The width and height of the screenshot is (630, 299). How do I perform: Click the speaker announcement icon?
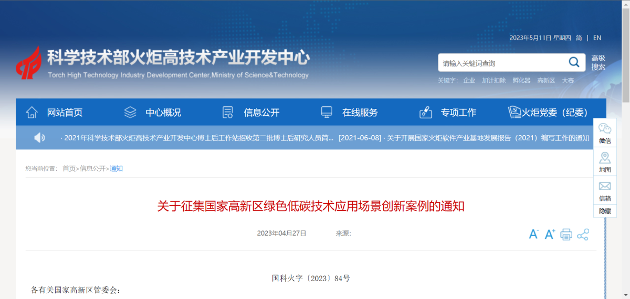tap(39, 138)
